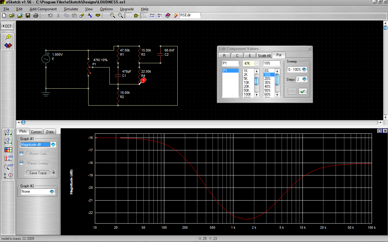Select the yellow voltage probe tool

(8, 37)
